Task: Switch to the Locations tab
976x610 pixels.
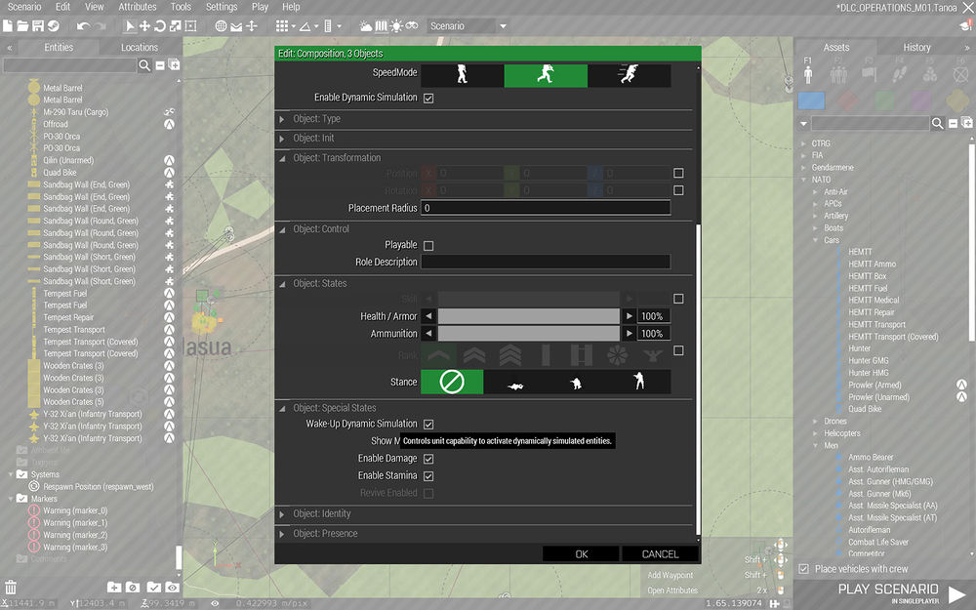Action: coord(140,46)
